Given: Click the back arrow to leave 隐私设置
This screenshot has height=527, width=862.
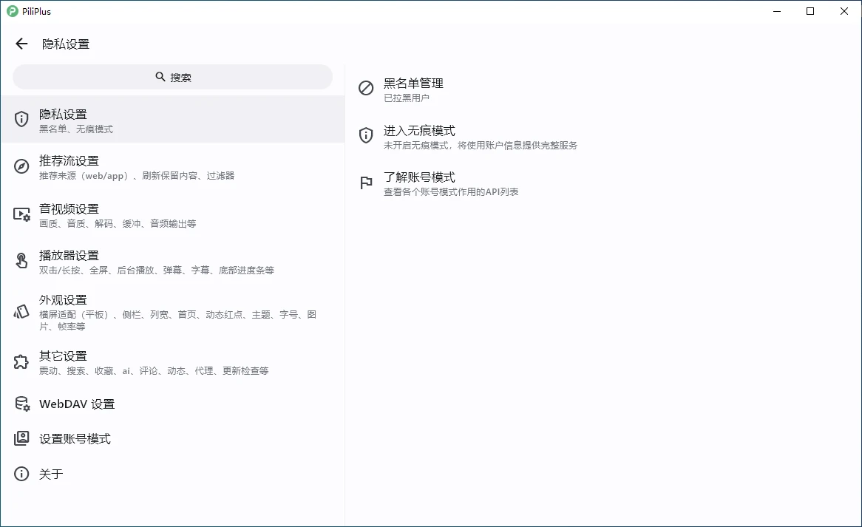Looking at the screenshot, I should [x=21, y=44].
